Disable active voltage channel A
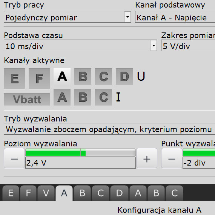 pos(62,77)
